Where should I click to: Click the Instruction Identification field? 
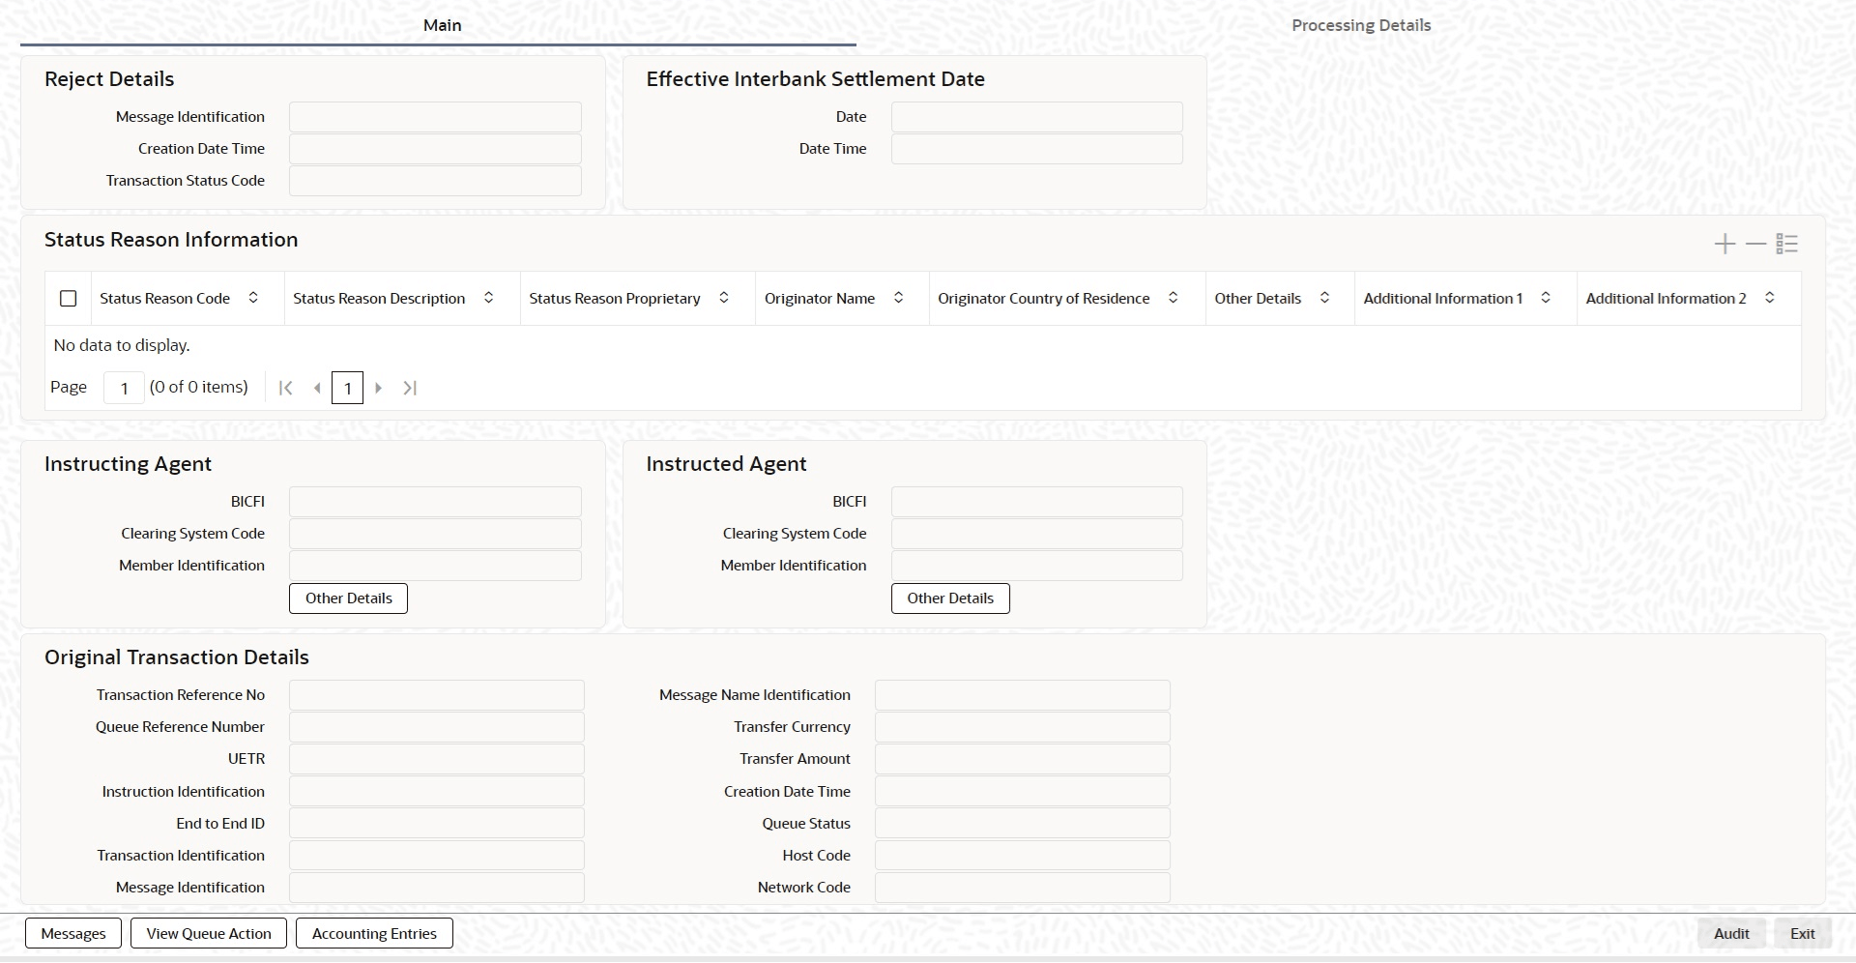pyautogui.click(x=437, y=791)
